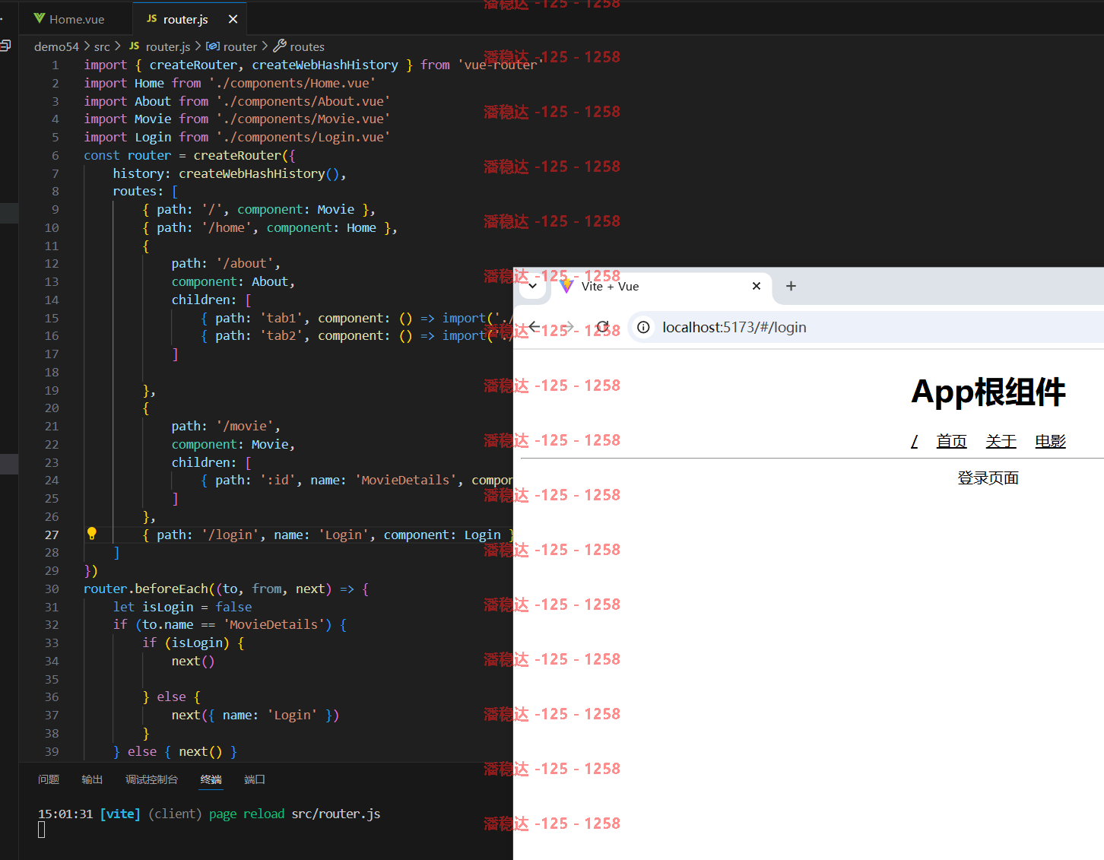Open the browser tab search dropdown chevron
This screenshot has height=860, width=1104.
coord(532,286)
